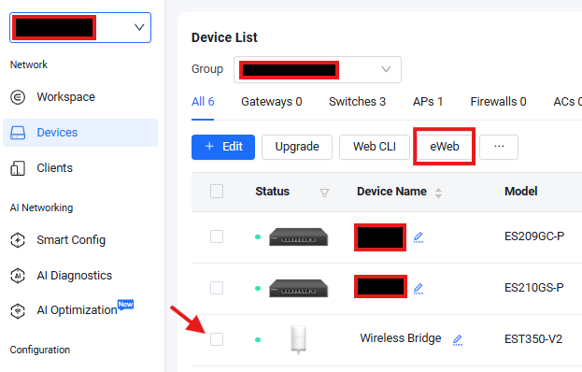Open the AI Optimization icon
Viewport: 582px width, 372px height.
tap(18, 310)
